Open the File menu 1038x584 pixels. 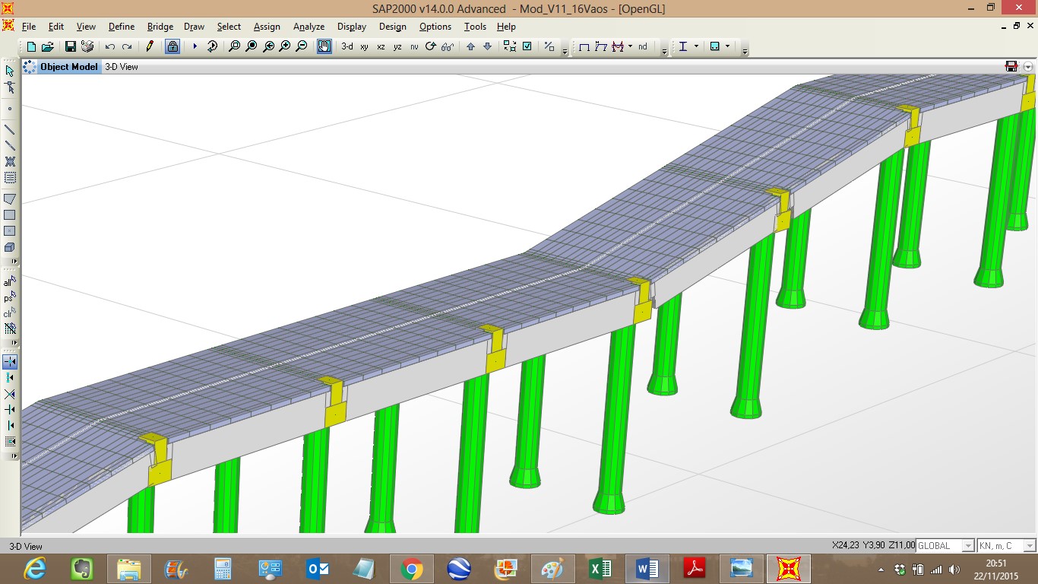29,27
